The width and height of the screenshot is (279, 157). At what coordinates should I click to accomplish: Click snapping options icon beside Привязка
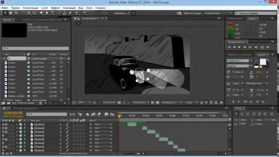click(129, 13)
